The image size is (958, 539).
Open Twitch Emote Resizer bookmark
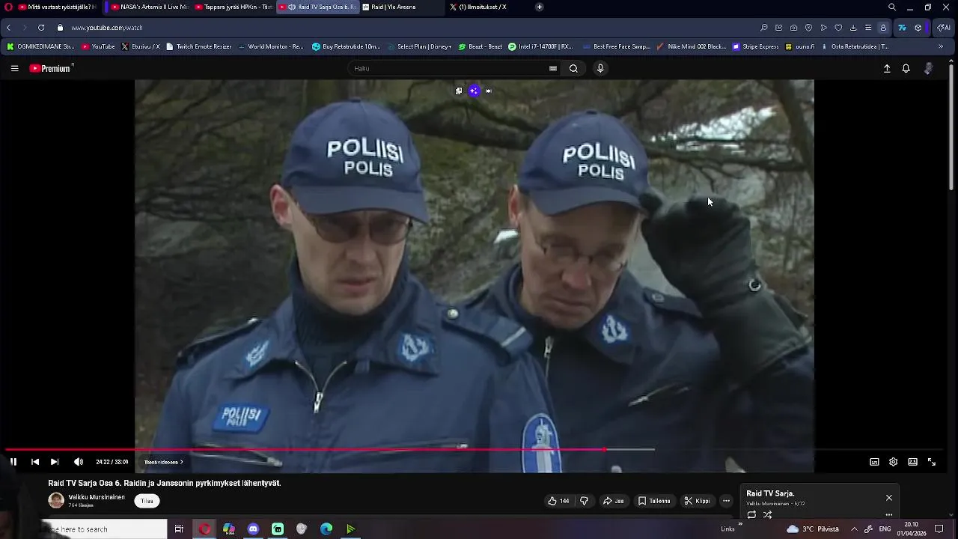pyautogui.click(x=198, y=46)
